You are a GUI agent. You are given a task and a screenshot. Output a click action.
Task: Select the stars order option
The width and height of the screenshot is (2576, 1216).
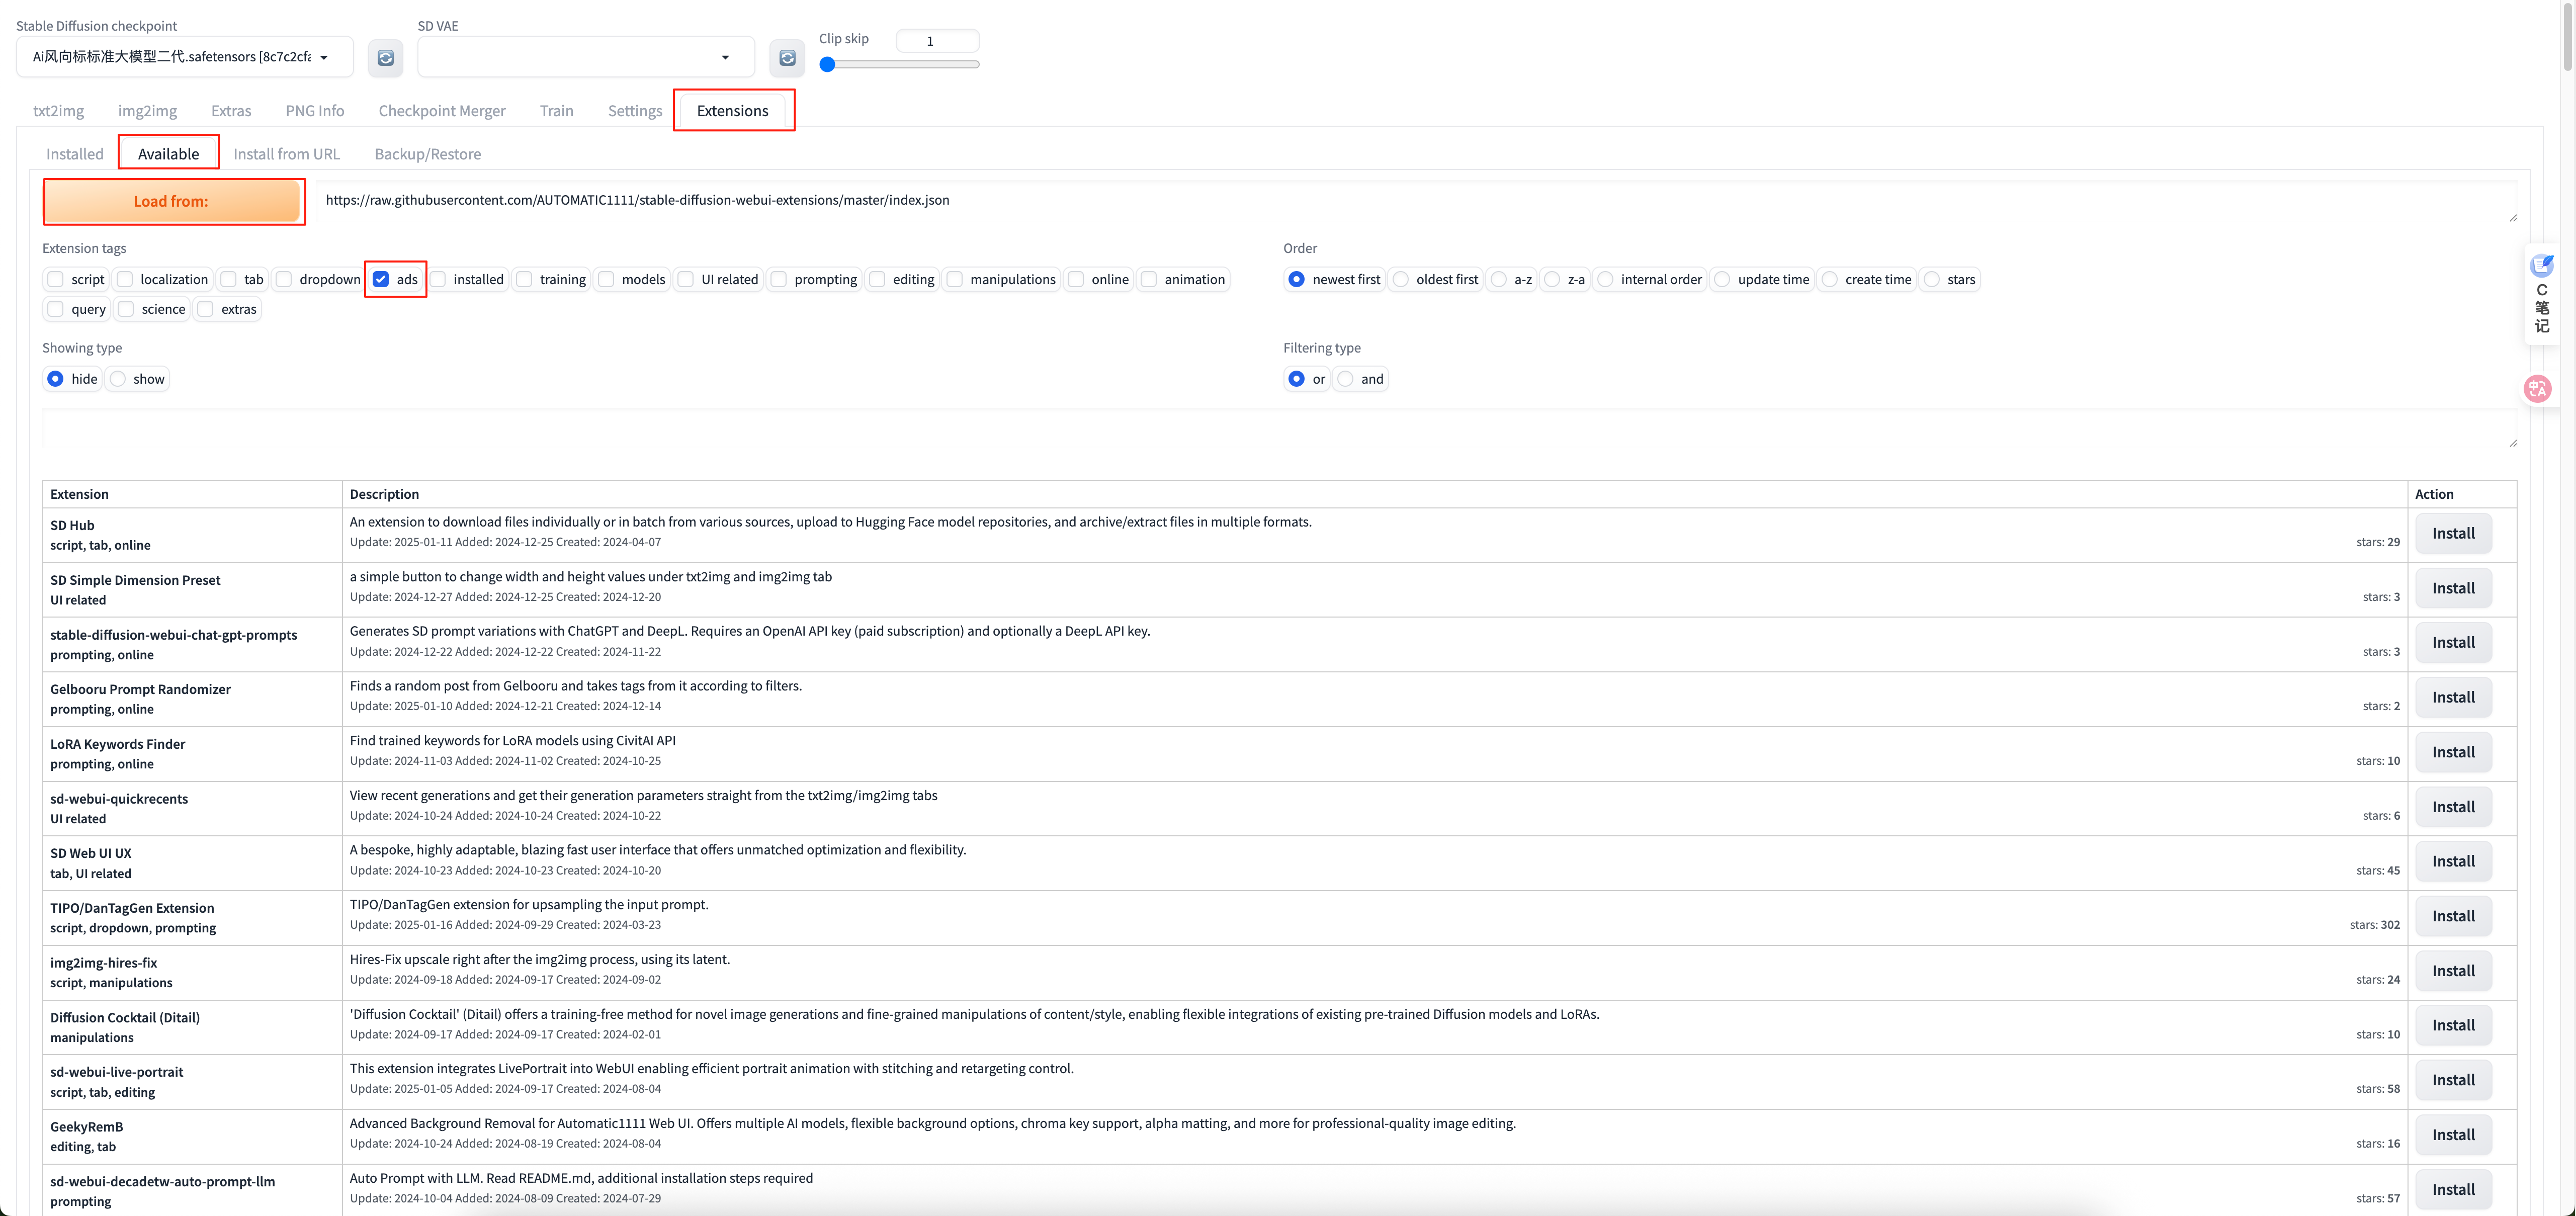tap(1932, 279)
